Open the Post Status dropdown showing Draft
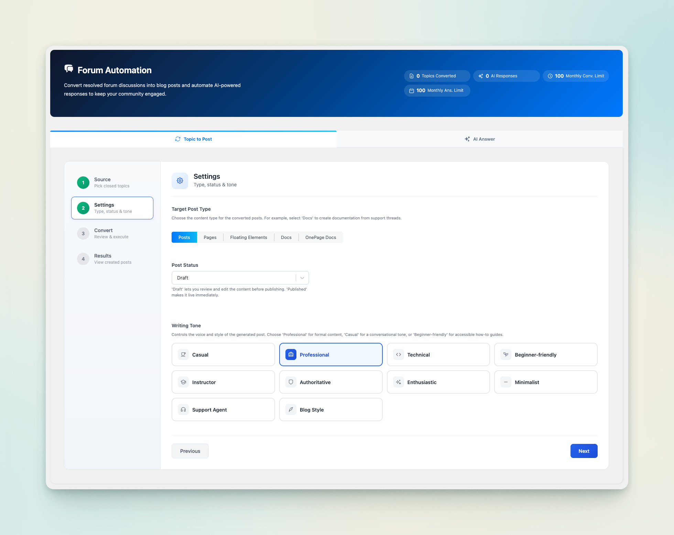The width and height of the screenshot is (674, 535). pyautogui.click(x=240, y=277)
